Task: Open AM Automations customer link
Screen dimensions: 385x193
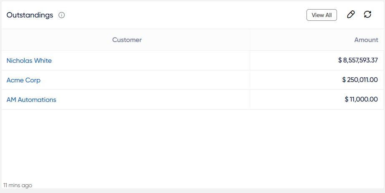Action: tap(31, 99)
